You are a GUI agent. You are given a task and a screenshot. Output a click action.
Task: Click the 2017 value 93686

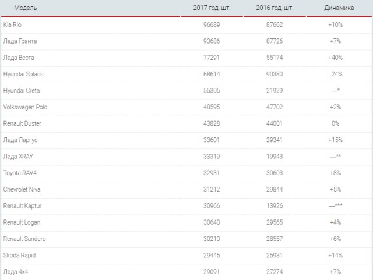212,41
